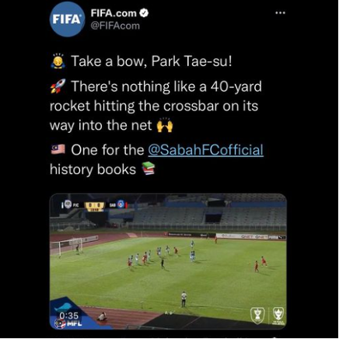The width and height of the screenshot is (339, 339).
Task: Open the @FIFAcom handle
Action: (115, 26)
